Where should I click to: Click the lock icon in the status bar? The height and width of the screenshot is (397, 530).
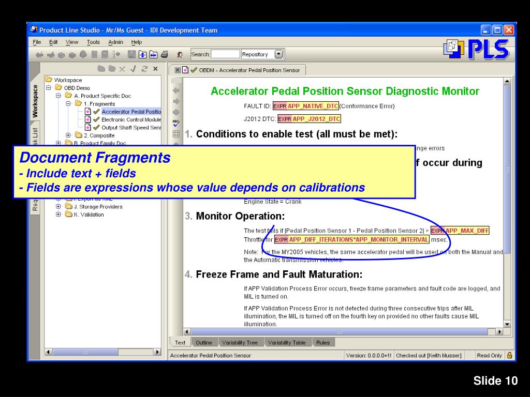click(x=509, y=355)
